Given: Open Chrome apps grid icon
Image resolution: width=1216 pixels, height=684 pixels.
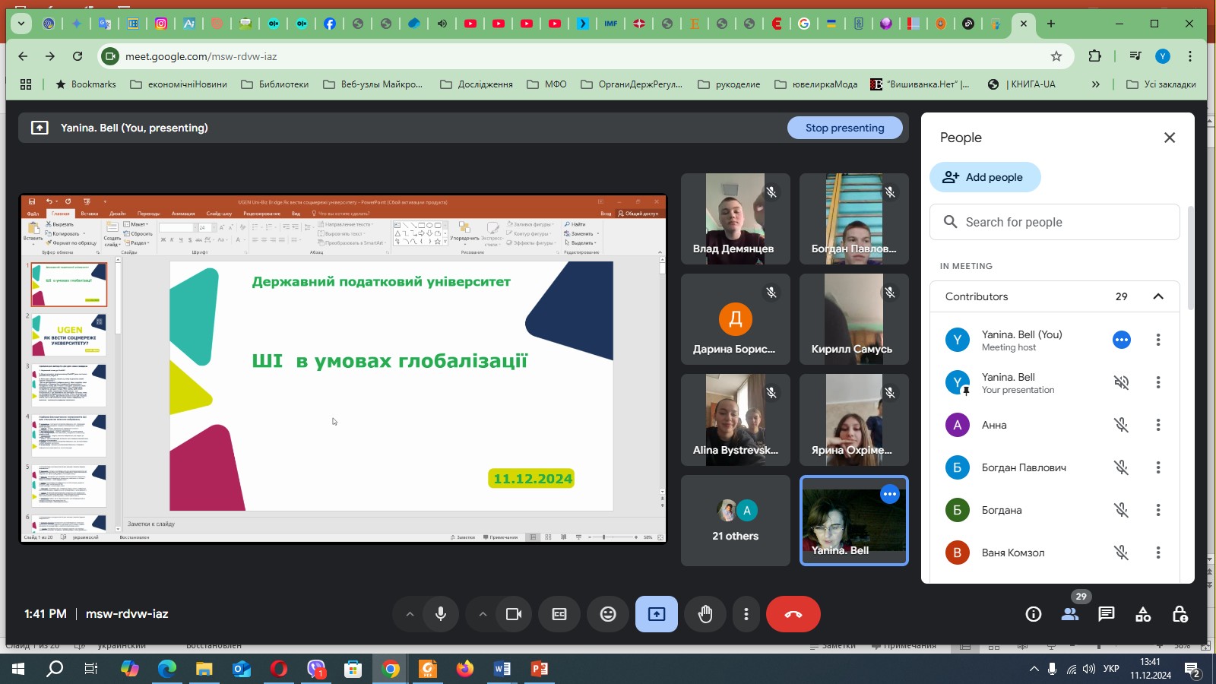Looking at the screenshot, I should pos(26,84).
